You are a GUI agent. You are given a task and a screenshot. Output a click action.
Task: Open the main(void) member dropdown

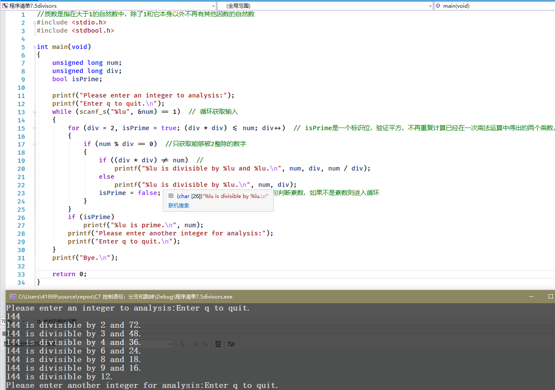[494, 6]
